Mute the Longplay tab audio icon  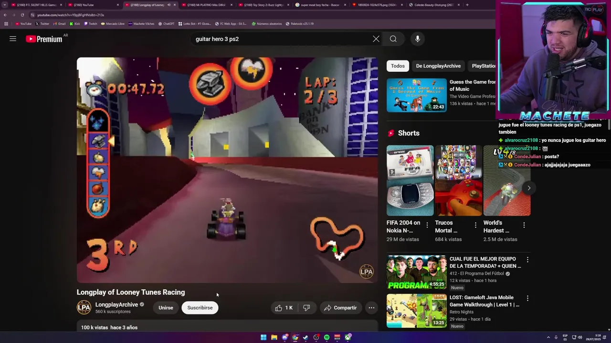coord(169,5)
